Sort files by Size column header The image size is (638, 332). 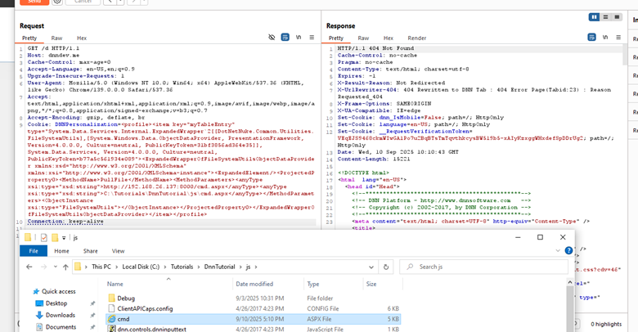371,284
